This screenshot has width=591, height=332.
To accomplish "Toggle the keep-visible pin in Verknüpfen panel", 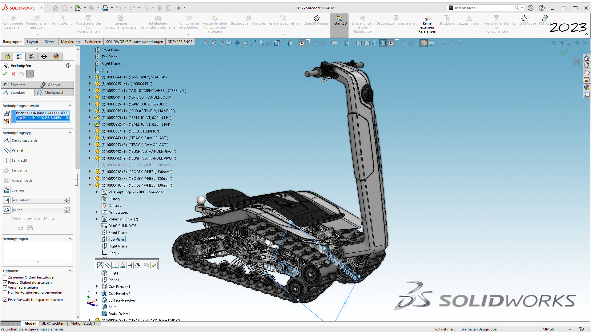I will point(30,74).
